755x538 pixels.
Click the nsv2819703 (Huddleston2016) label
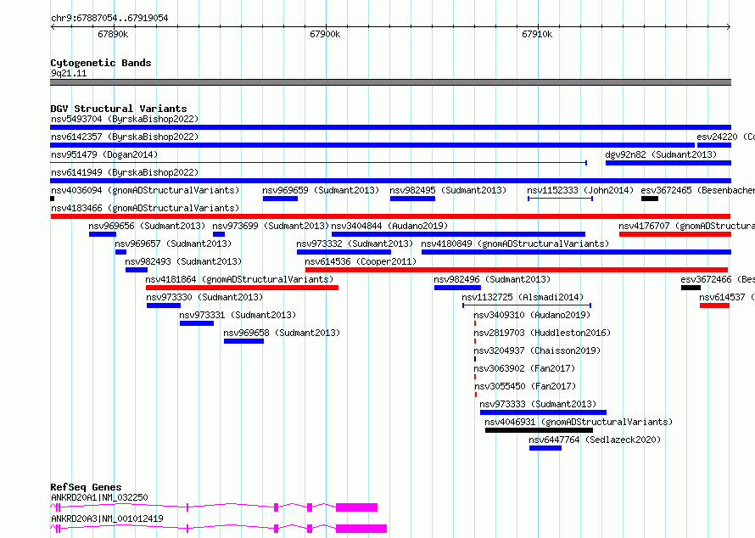tap(542, 333)
